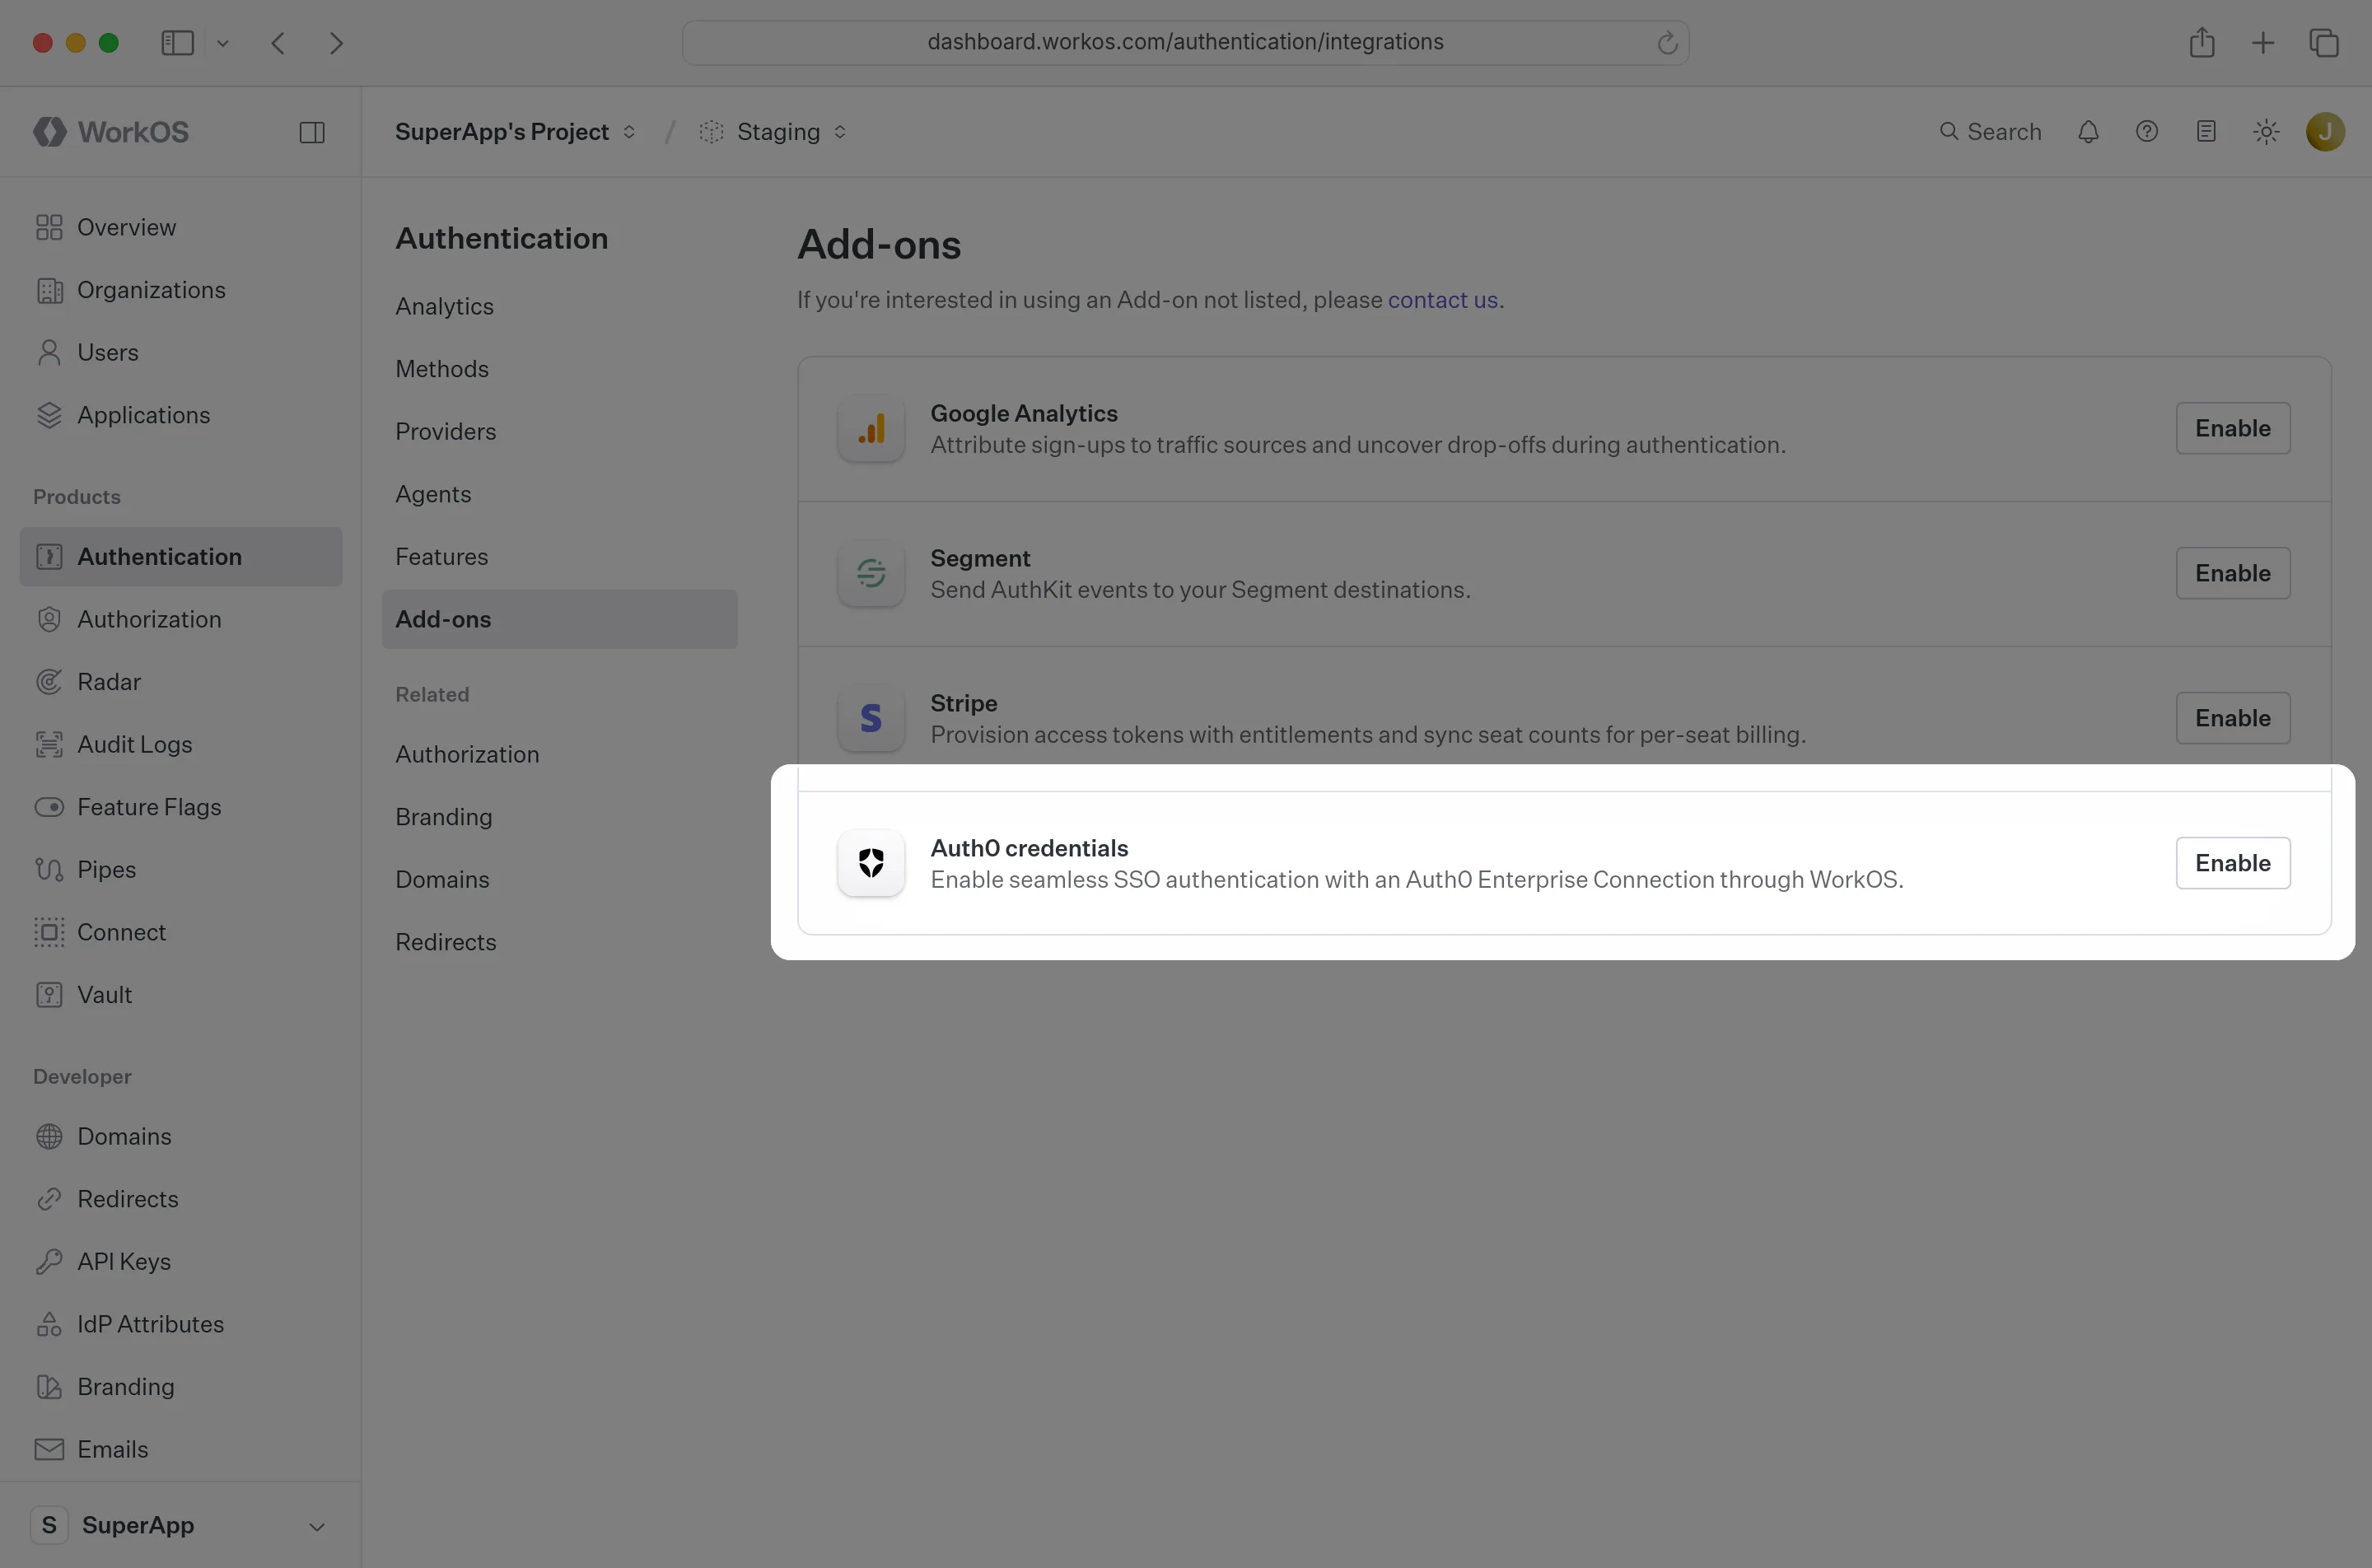Viewport: 2372px width, 1568px height.
Task: Open notifications bell icon
Action: (2088, 132)
